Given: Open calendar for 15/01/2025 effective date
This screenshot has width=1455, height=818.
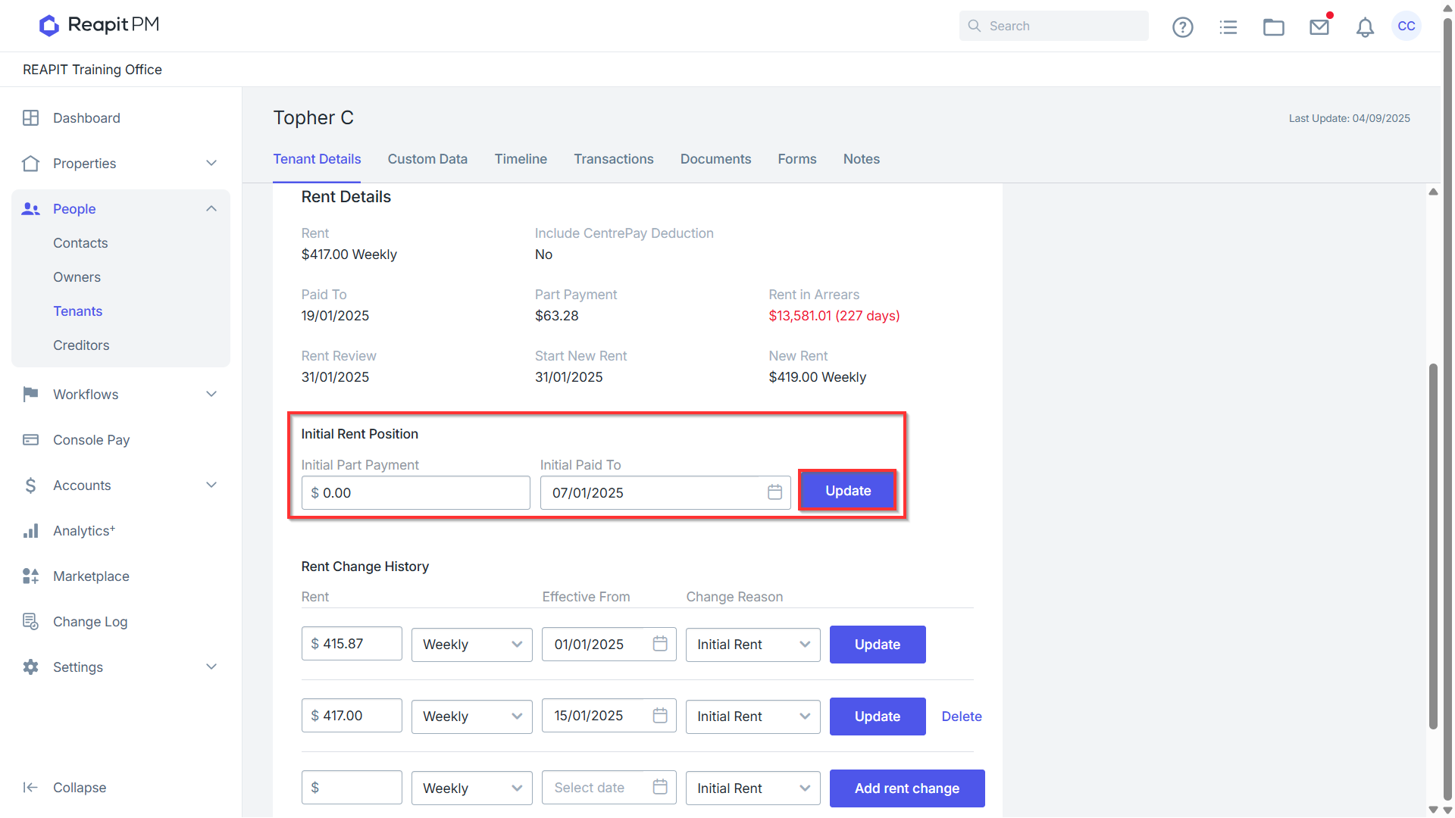Looking at the screenshot, I should (x=660, y=716).
